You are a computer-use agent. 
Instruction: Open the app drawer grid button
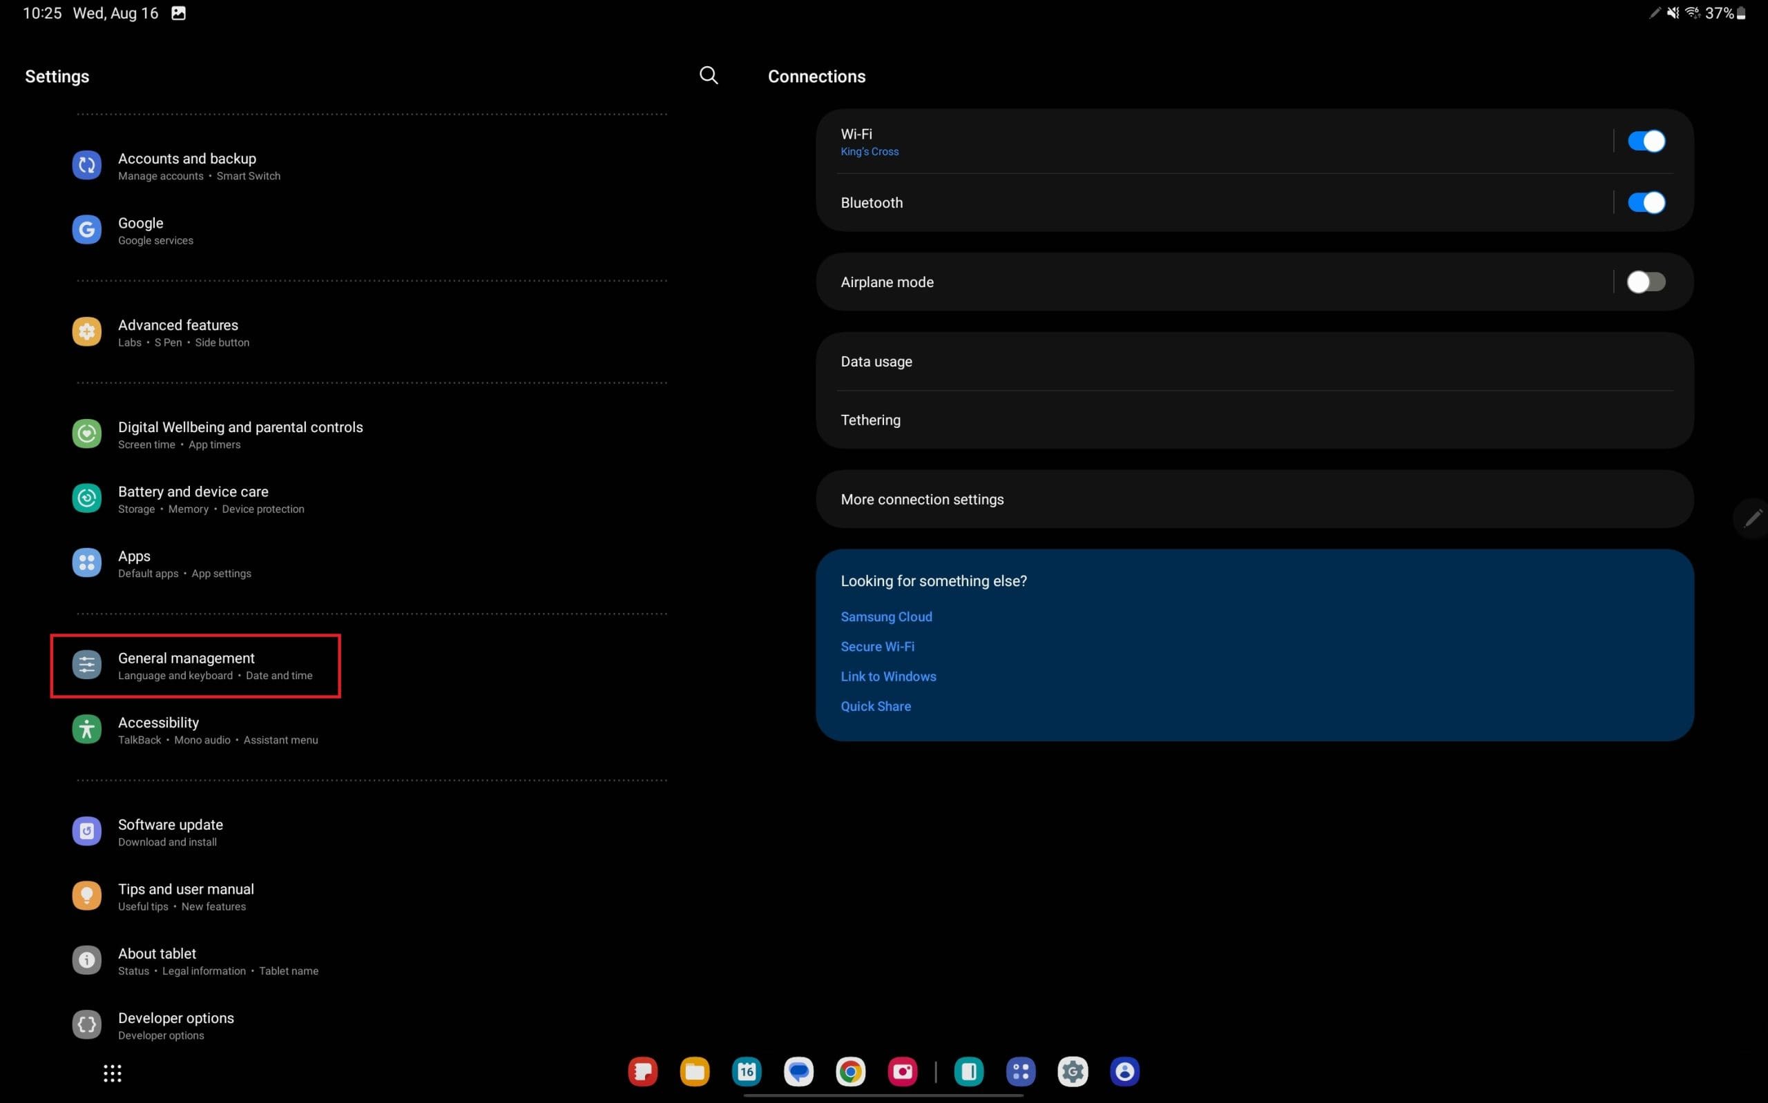[x=113, y=1073]
